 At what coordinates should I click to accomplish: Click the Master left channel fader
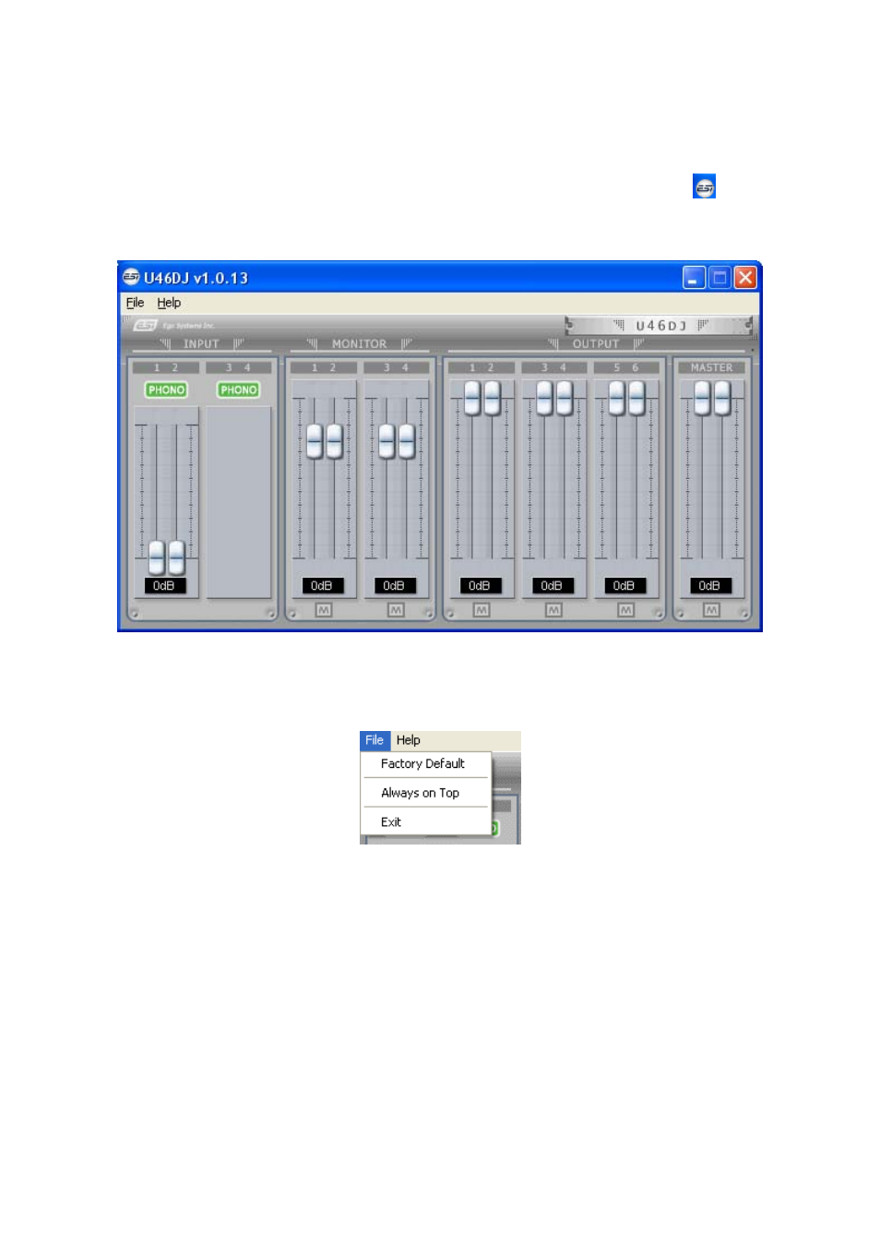[x=702, y=398]
